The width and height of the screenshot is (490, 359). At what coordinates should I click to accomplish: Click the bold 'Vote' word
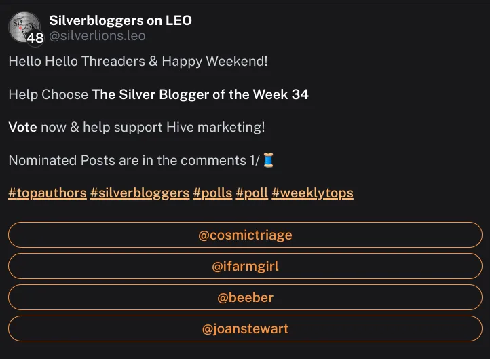[23, 127]
